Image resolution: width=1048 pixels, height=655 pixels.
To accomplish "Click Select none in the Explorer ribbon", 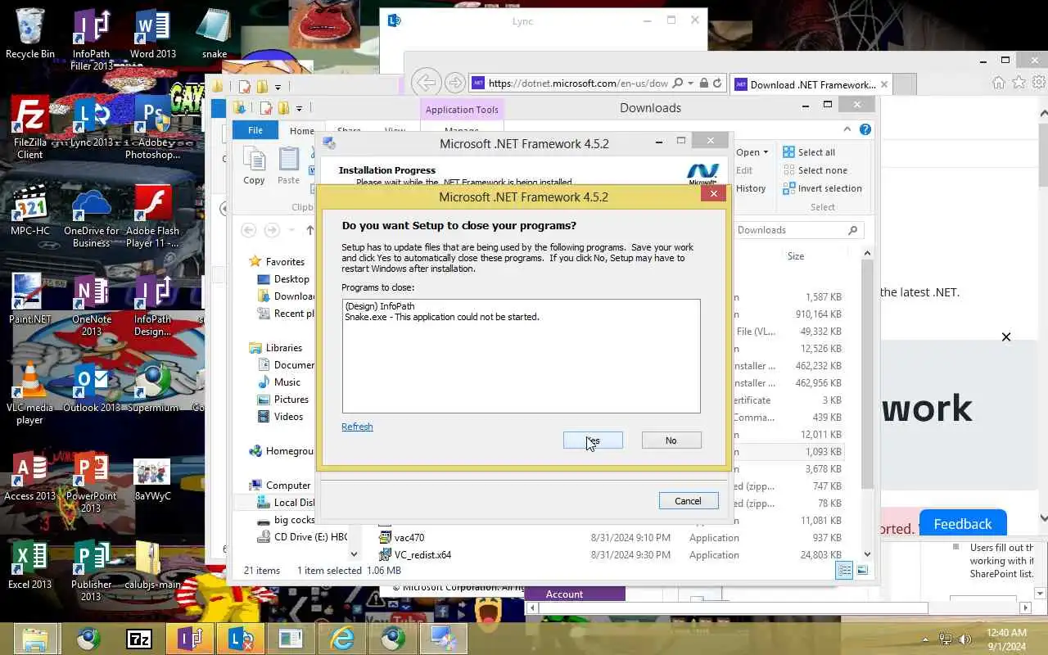I will coord(815,170).
